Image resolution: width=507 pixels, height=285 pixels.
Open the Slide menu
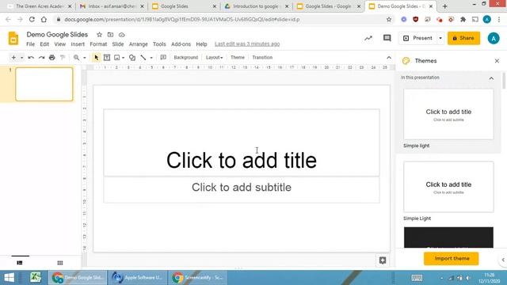pos(118,44)
